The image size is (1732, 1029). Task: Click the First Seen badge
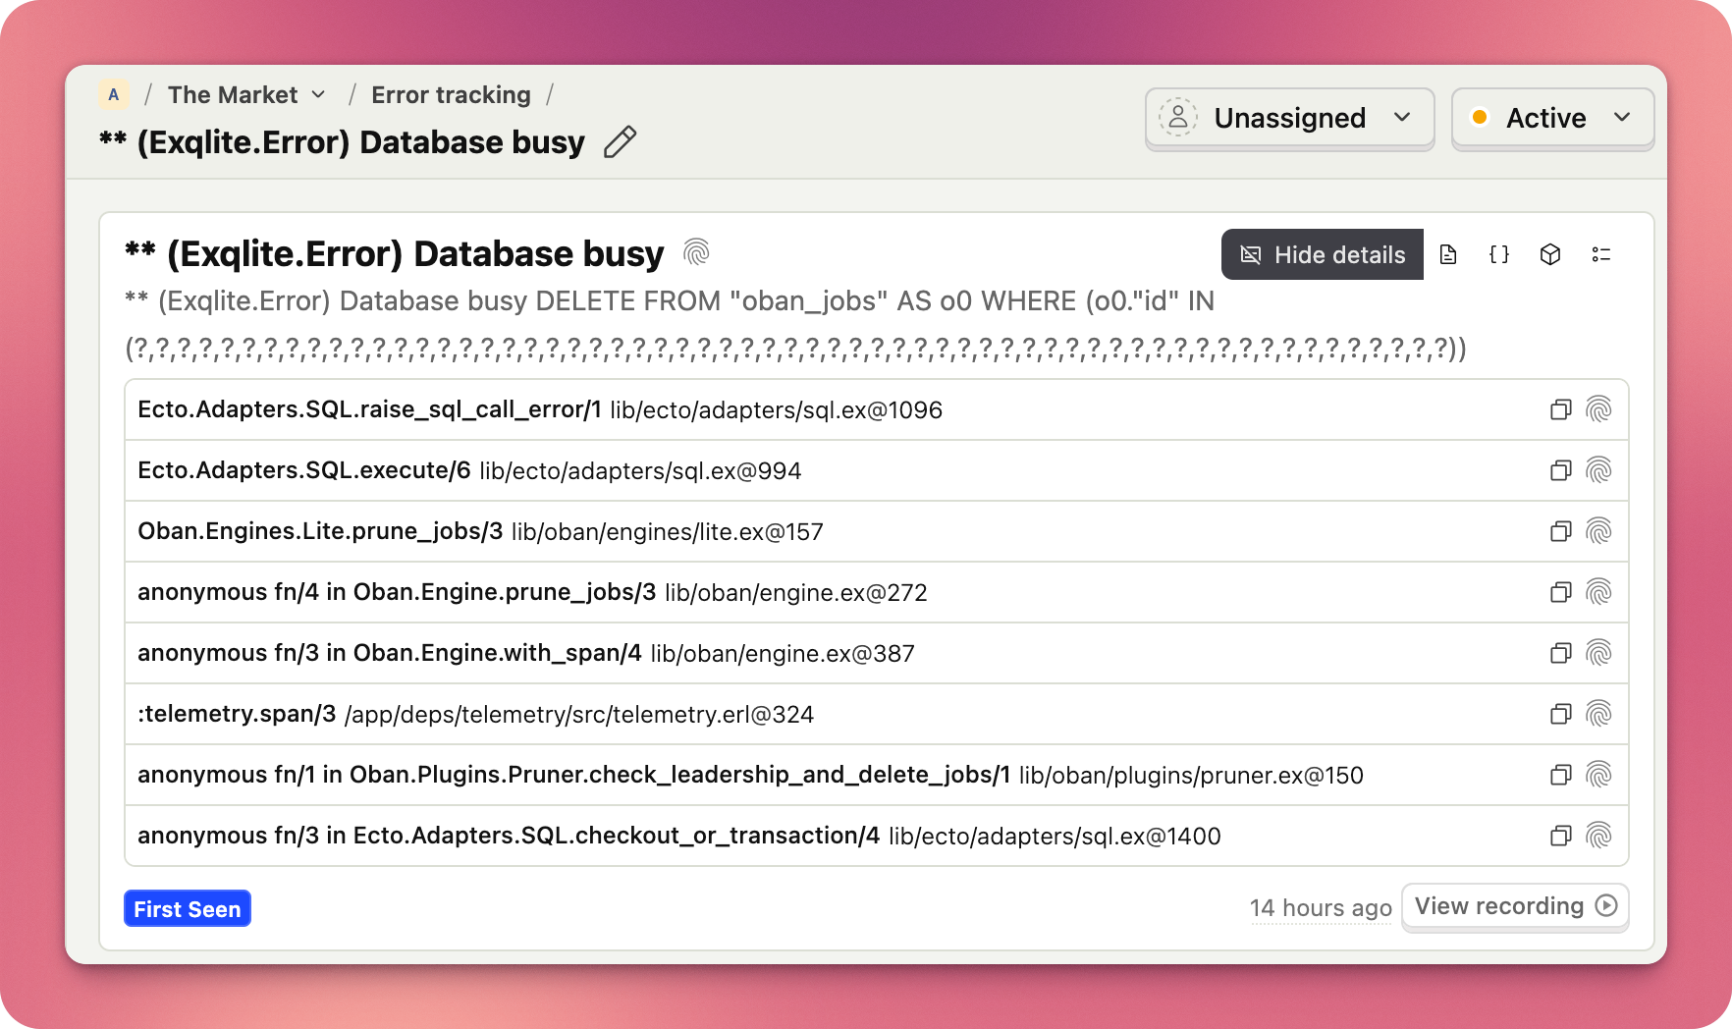(x=188, y=909)
